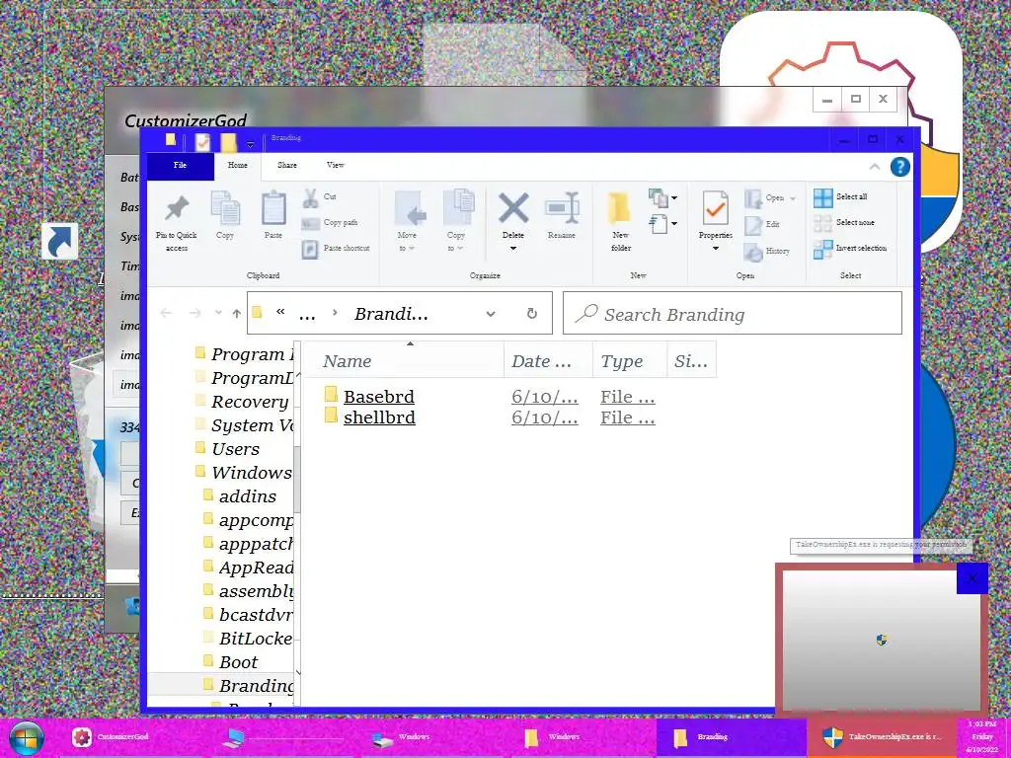Open the address bar history dropdown

pyautogui.click(x=491, y=314)
